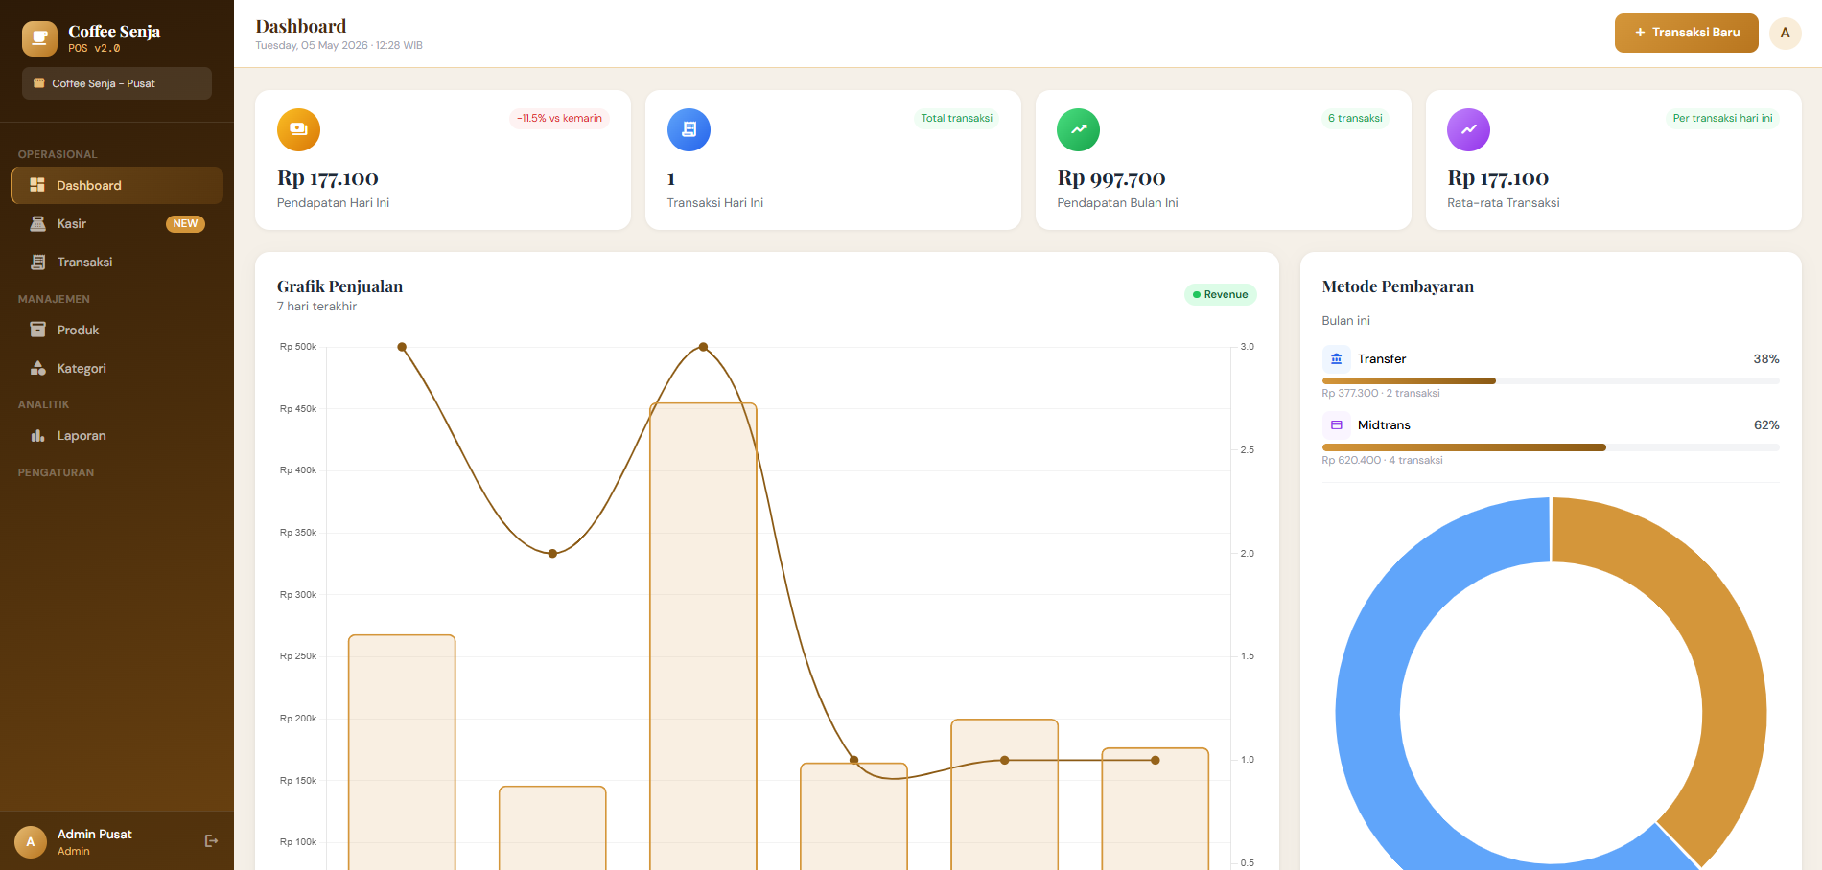Click the Rp 620.400 · 4 transaksi text
This screenshot has width=1822, height=870.
[1382, 460]
